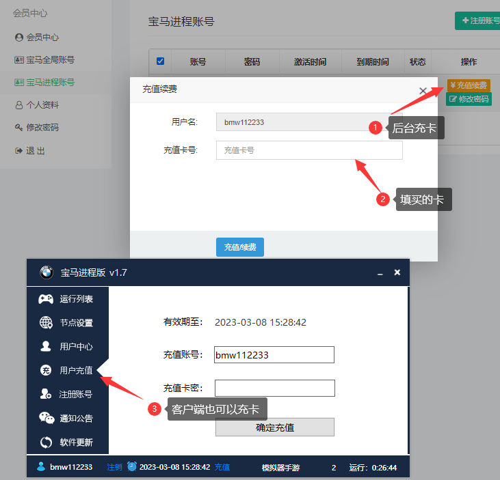The image size is (500, 480).
Task: Click the ID card icon beside 宝马全局账号
Action: click(19, 60)
